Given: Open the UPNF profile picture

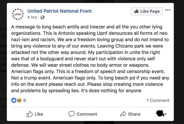Looking at the screenshot, I should 18,14.
